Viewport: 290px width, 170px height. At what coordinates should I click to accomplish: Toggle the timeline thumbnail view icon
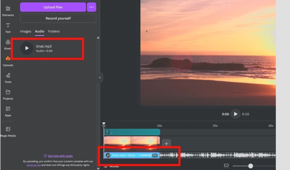click(x=226, y=166)
